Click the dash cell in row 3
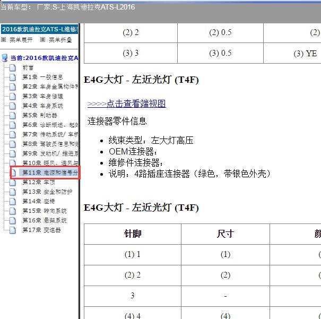 tap(225, 296)
